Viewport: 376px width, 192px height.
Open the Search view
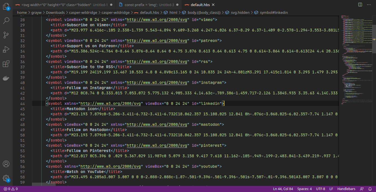[x=6, y=21]
